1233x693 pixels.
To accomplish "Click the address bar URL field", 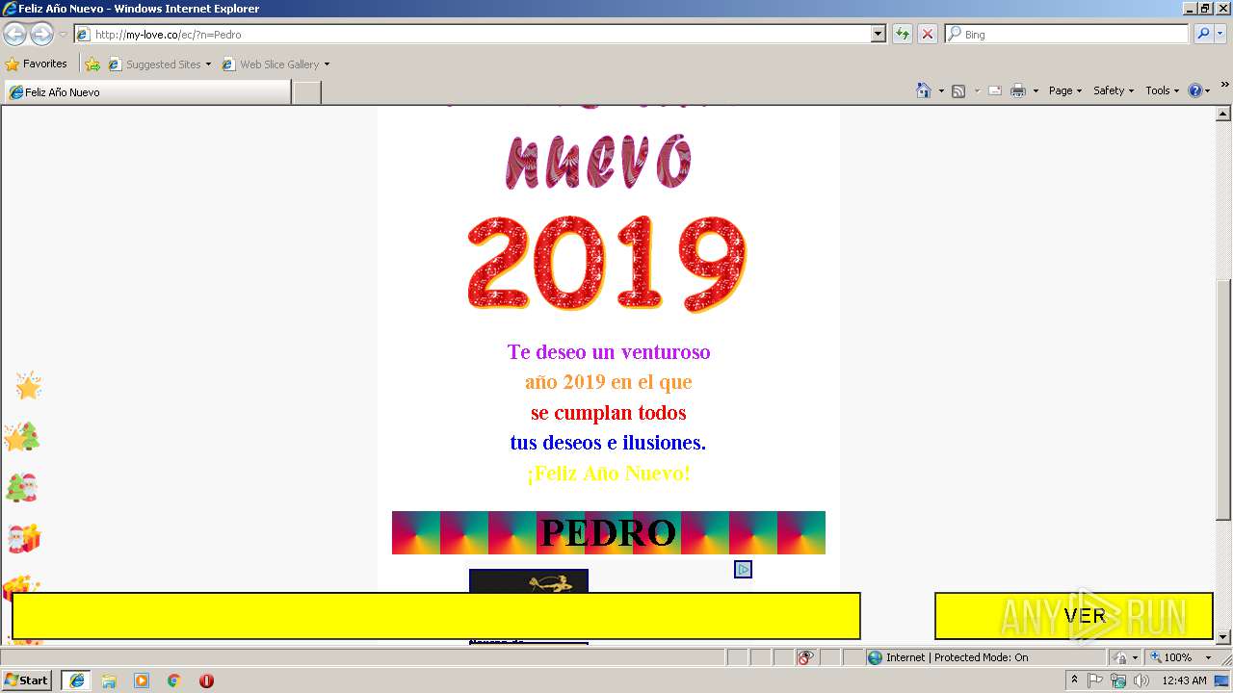I will 472,35.
